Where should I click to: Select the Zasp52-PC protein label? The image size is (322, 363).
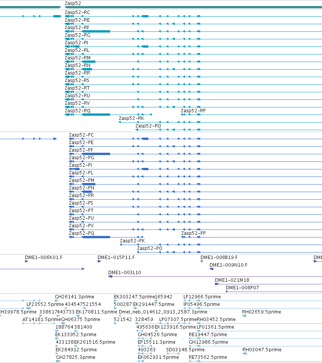81,135
